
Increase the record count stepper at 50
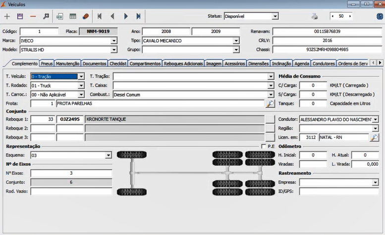tap(350, 16)
